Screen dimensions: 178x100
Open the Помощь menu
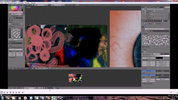coord(33,3)
